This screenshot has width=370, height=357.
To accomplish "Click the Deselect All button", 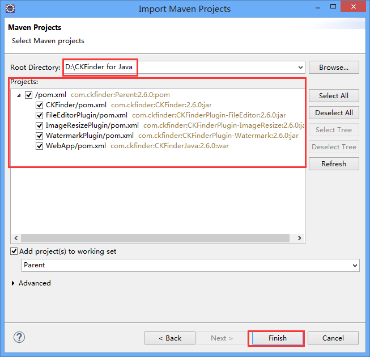I will click(334, 113).
